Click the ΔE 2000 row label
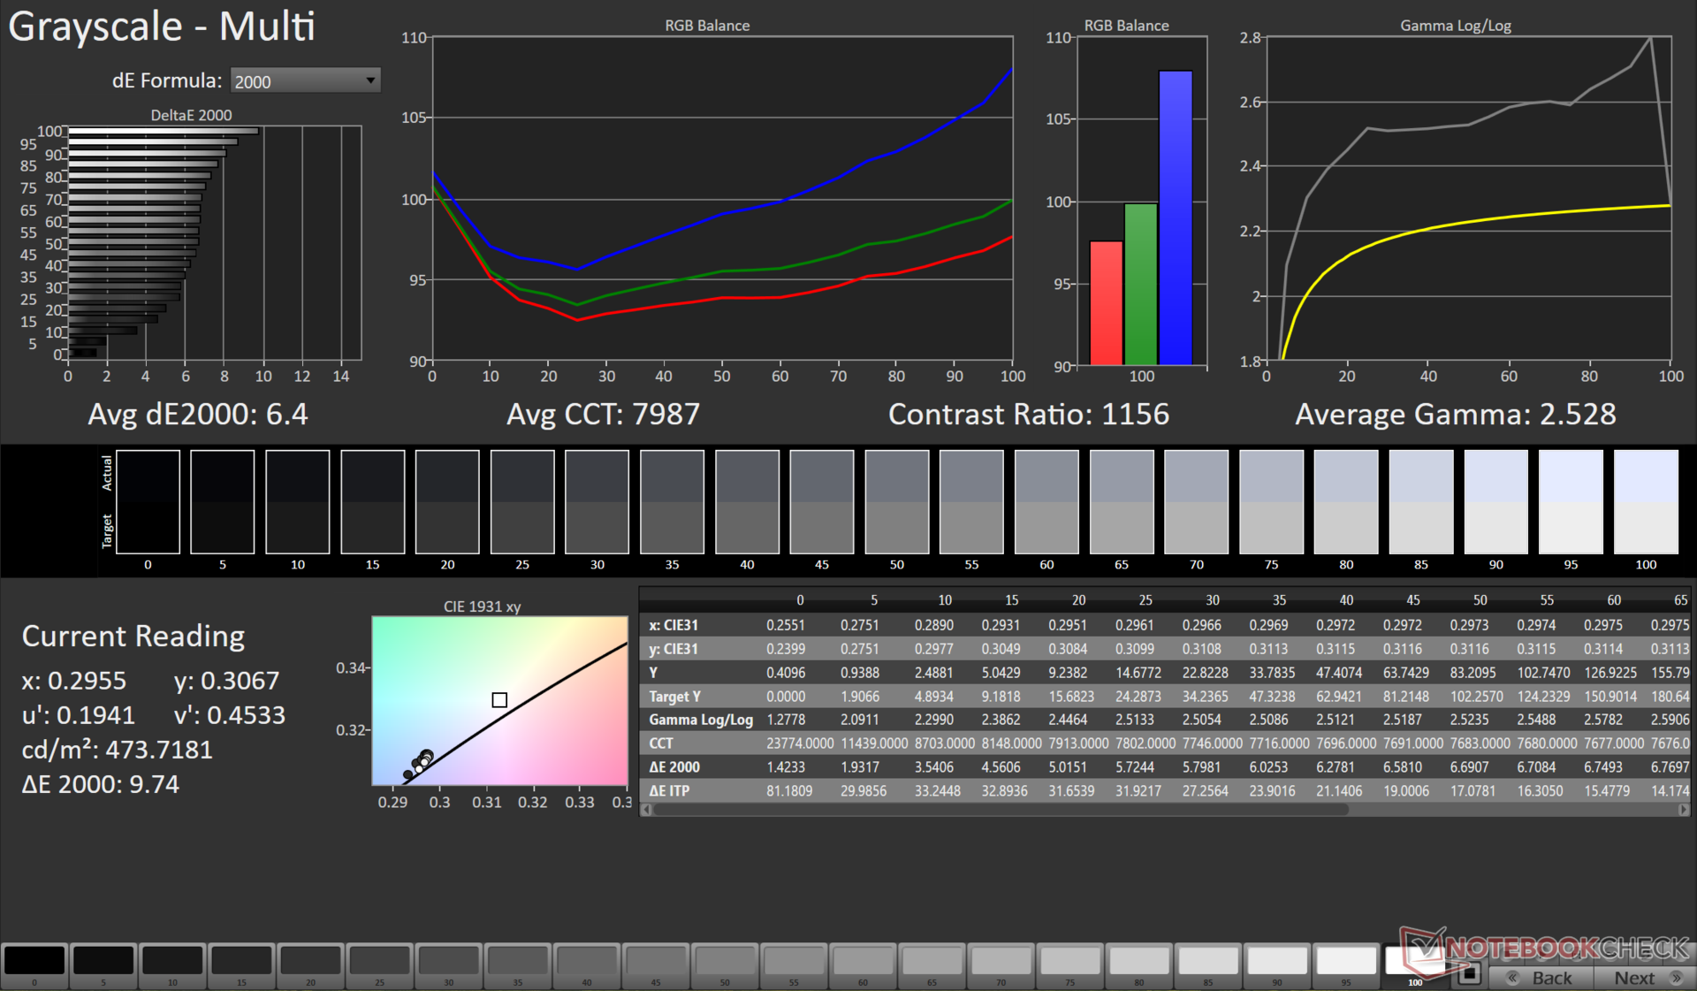Image resolution: width=1697 pixels, height=991 pixels. (673, 767)
